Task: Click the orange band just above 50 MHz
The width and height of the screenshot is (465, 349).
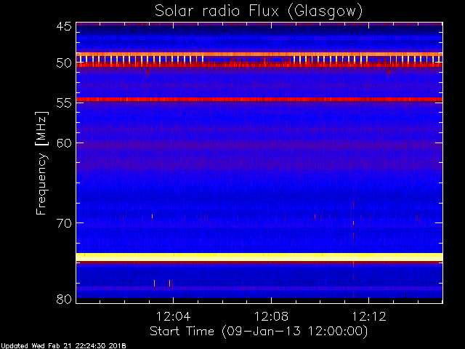Action: point(259,55)
